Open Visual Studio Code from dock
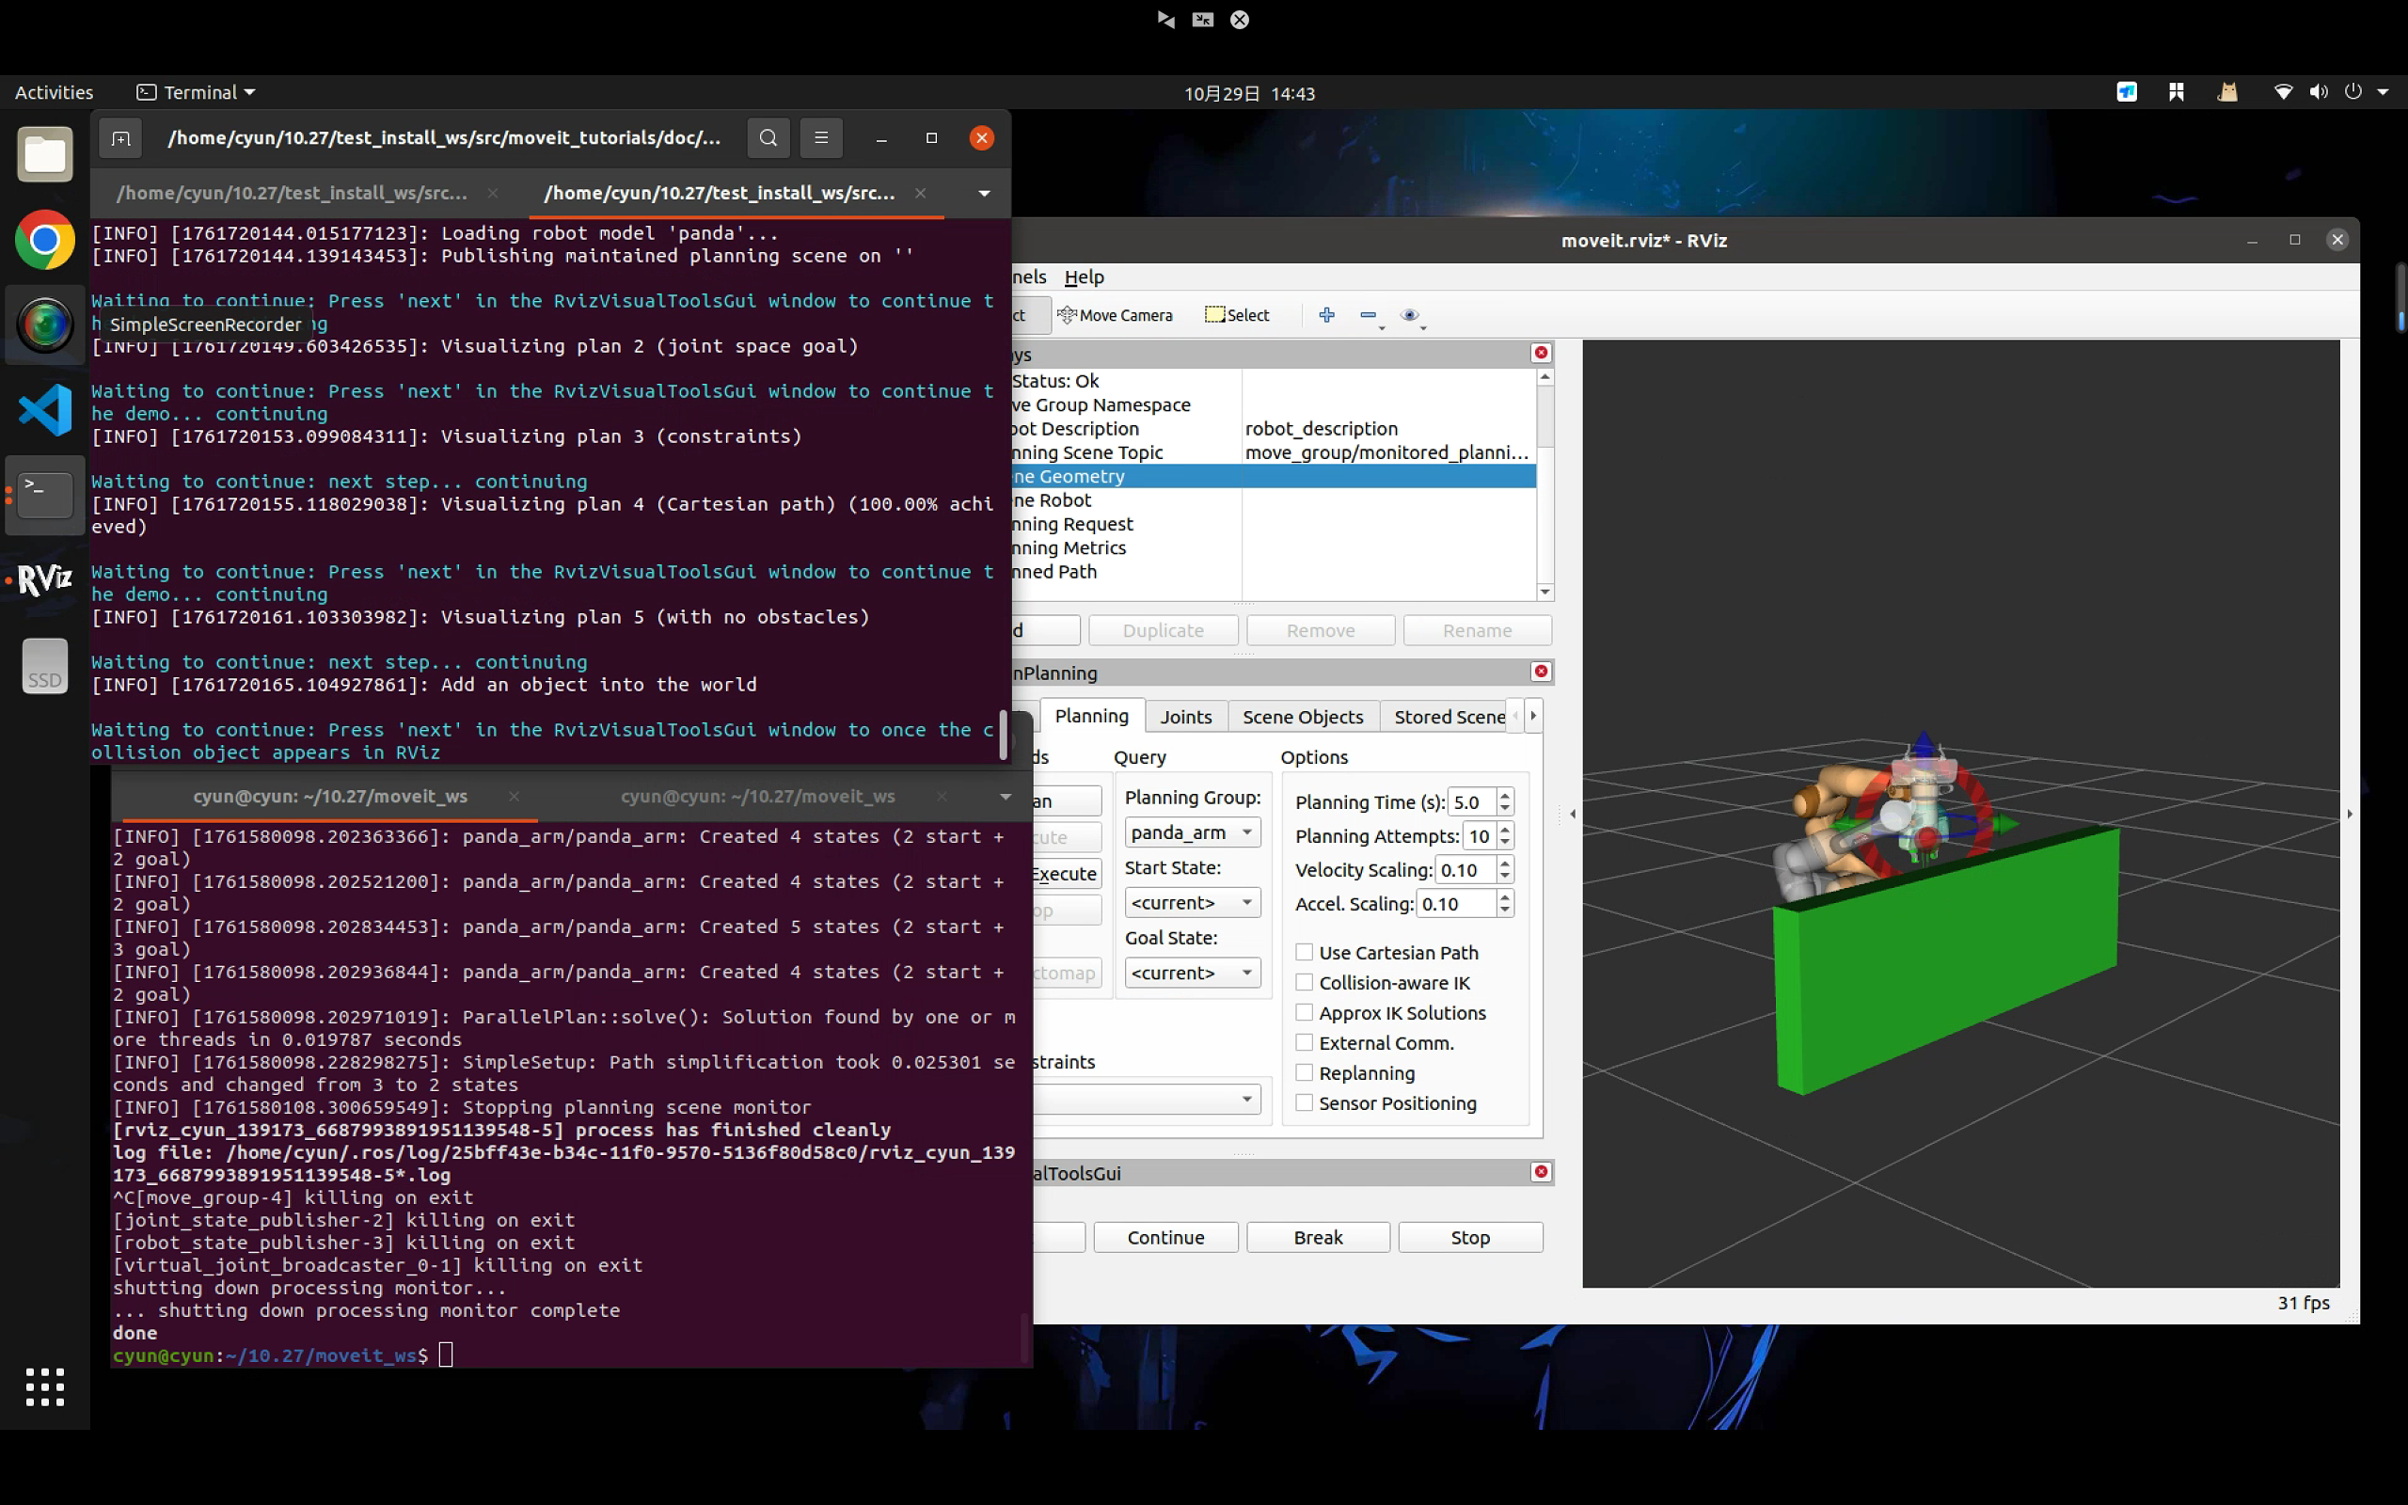The height and width of the screenshot is (1505, 2408). (45, 410)
